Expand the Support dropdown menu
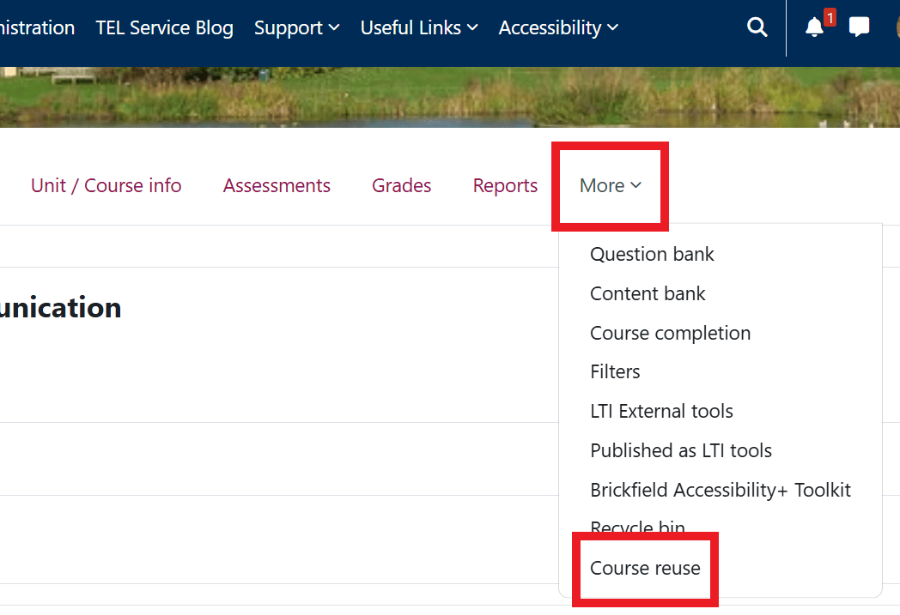Viewport: 900px width, 615px height. (296, 27)
